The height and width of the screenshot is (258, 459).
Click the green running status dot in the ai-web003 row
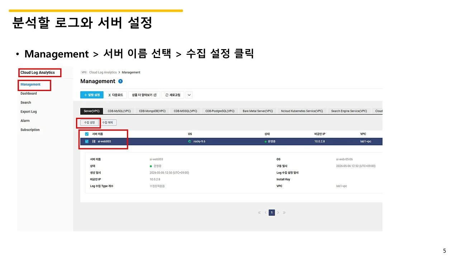[266, 142]
